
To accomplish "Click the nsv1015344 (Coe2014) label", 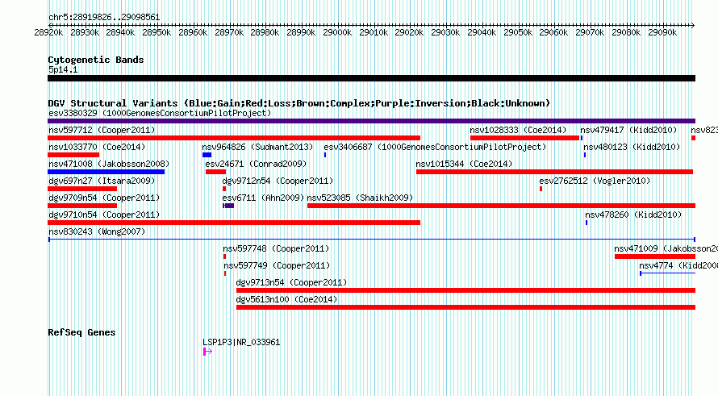I will coord(464,164).
